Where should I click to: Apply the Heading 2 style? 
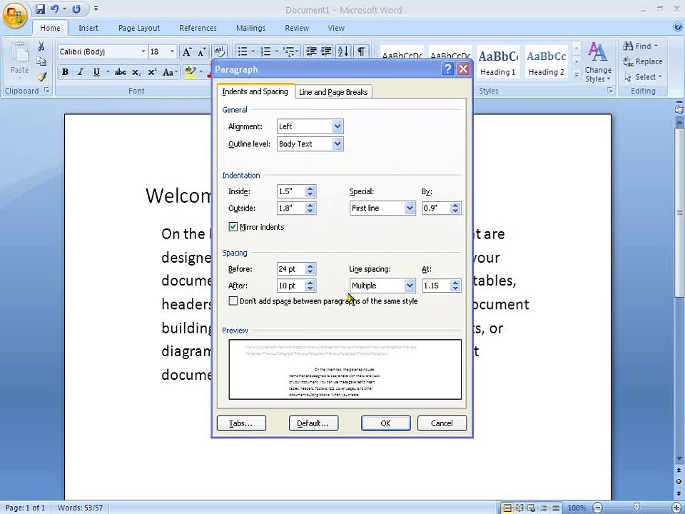[546, 62]
